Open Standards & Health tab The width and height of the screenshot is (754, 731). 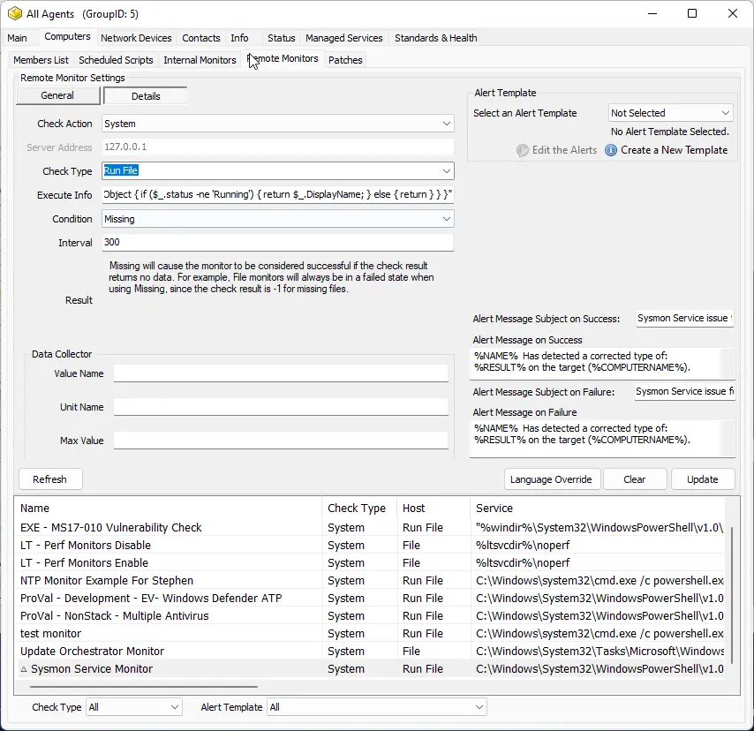click(435, 38)
